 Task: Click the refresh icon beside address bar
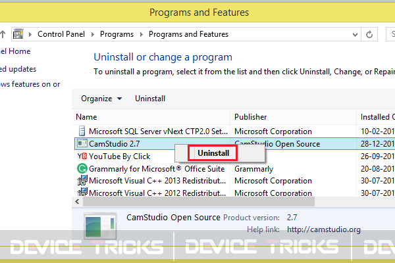pyautogui.click(x=369, y=34)
